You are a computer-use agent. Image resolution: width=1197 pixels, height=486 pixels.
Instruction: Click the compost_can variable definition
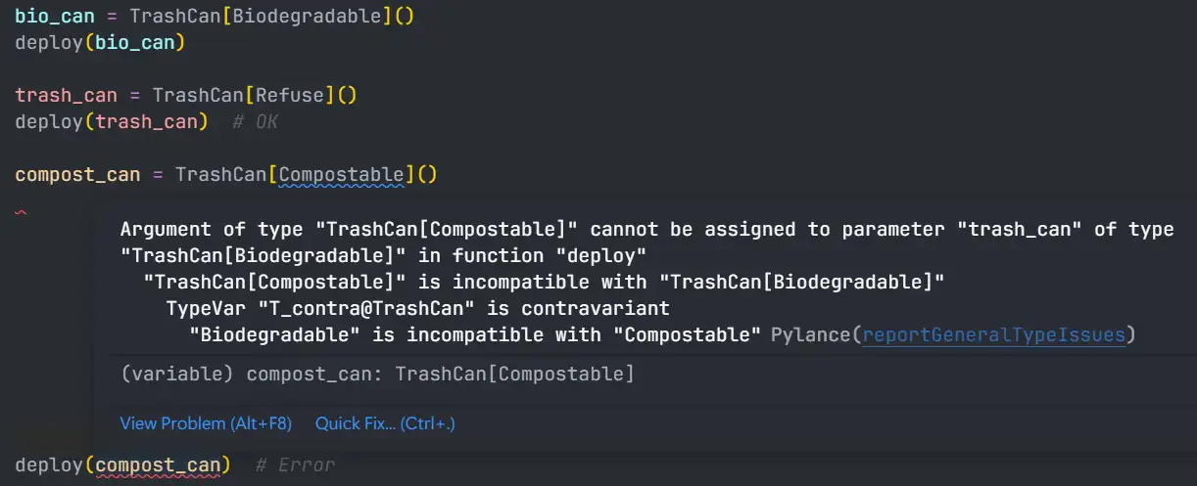coord(77,175)
